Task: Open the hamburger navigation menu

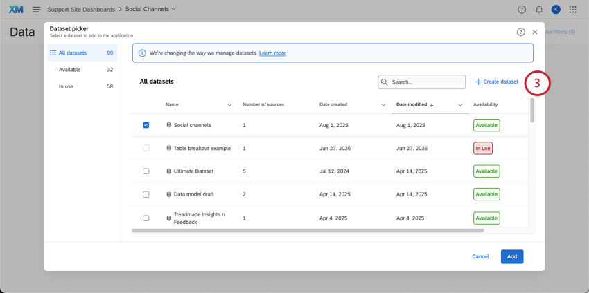Action: [x=36, y=9]
